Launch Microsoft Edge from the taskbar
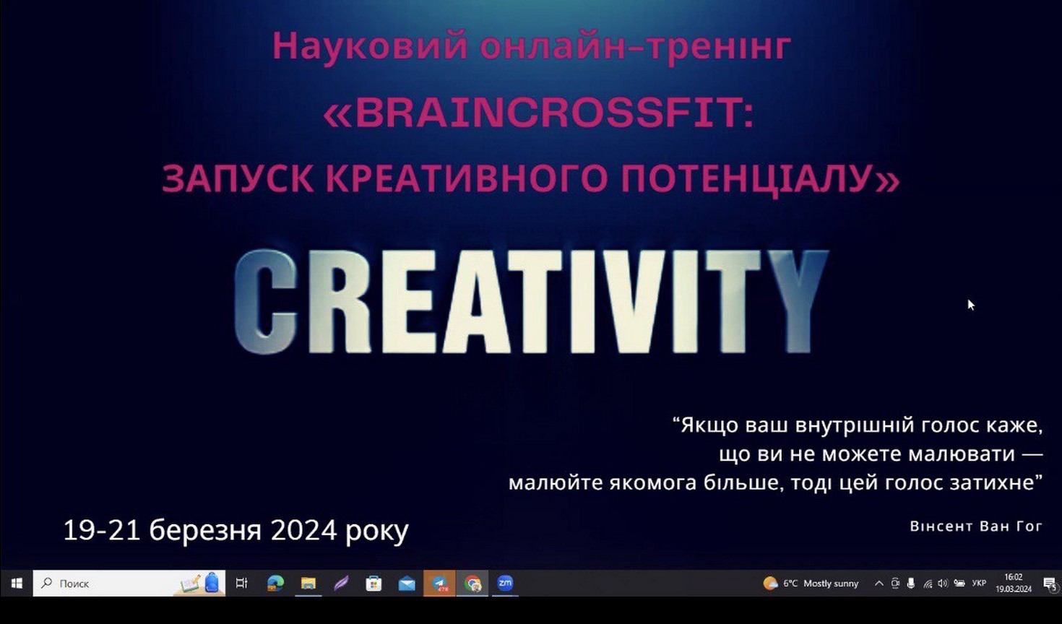Viewport: 1062px width, 624px height. 275,583
